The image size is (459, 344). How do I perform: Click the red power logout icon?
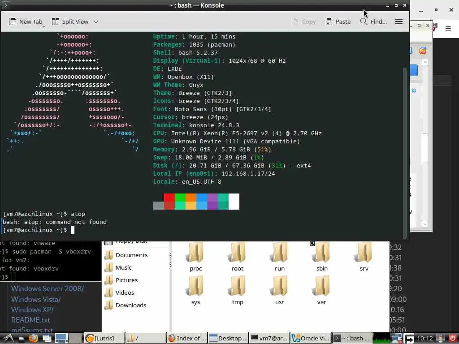(x=453, y=339)
